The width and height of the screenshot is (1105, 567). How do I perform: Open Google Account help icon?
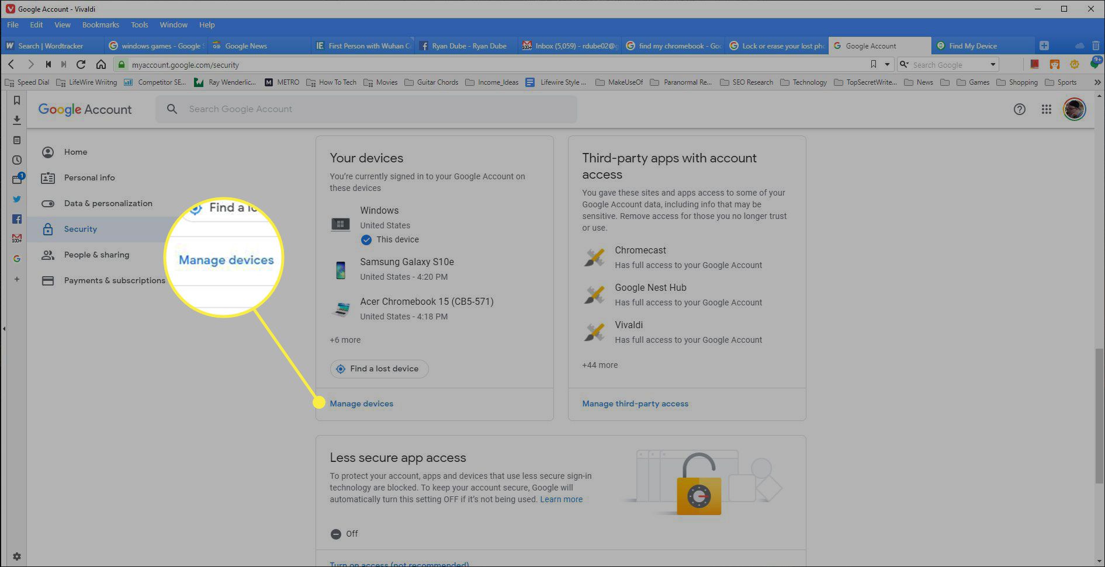point(1020,109)
